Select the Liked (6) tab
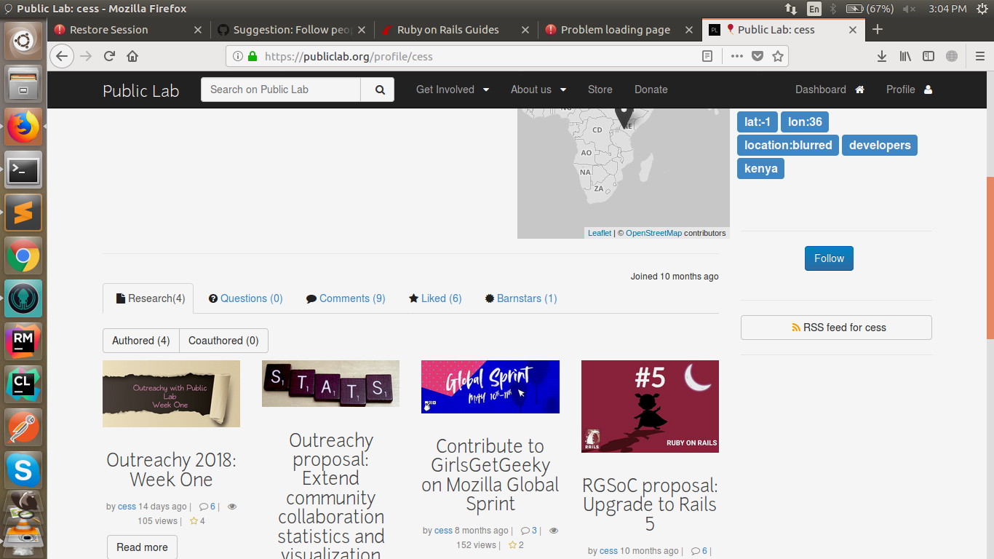 (x=435, y=298)
